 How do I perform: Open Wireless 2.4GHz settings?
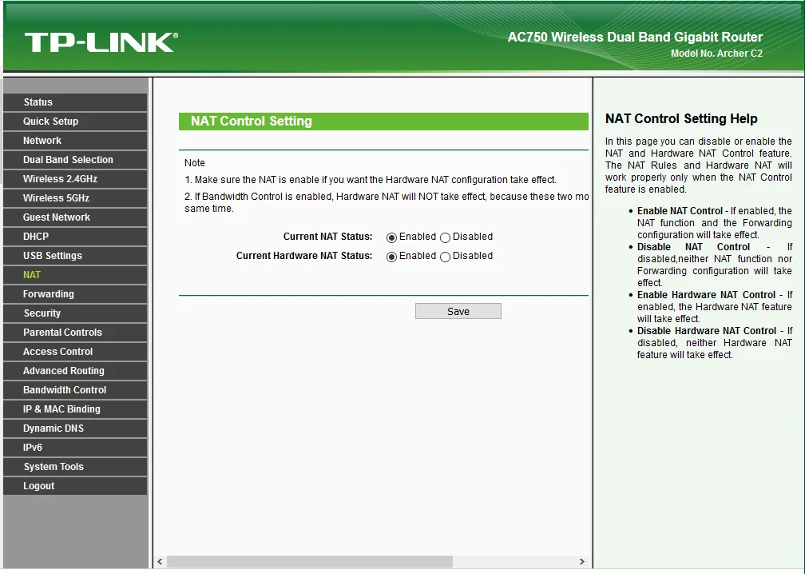[x=75, y=179]
